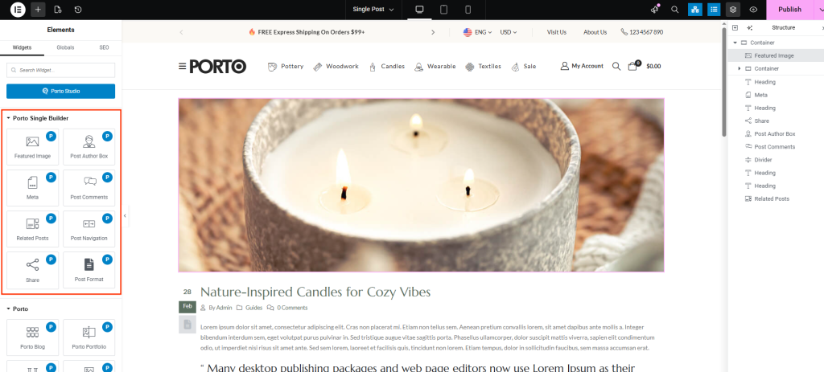
Task: Open the finder search icon in top bar
Action: point(675,10)
